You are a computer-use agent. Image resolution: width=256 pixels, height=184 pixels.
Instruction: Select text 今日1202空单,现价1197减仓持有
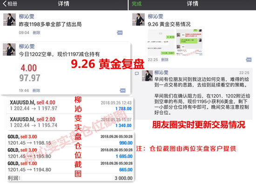click(x=59, y=54)
